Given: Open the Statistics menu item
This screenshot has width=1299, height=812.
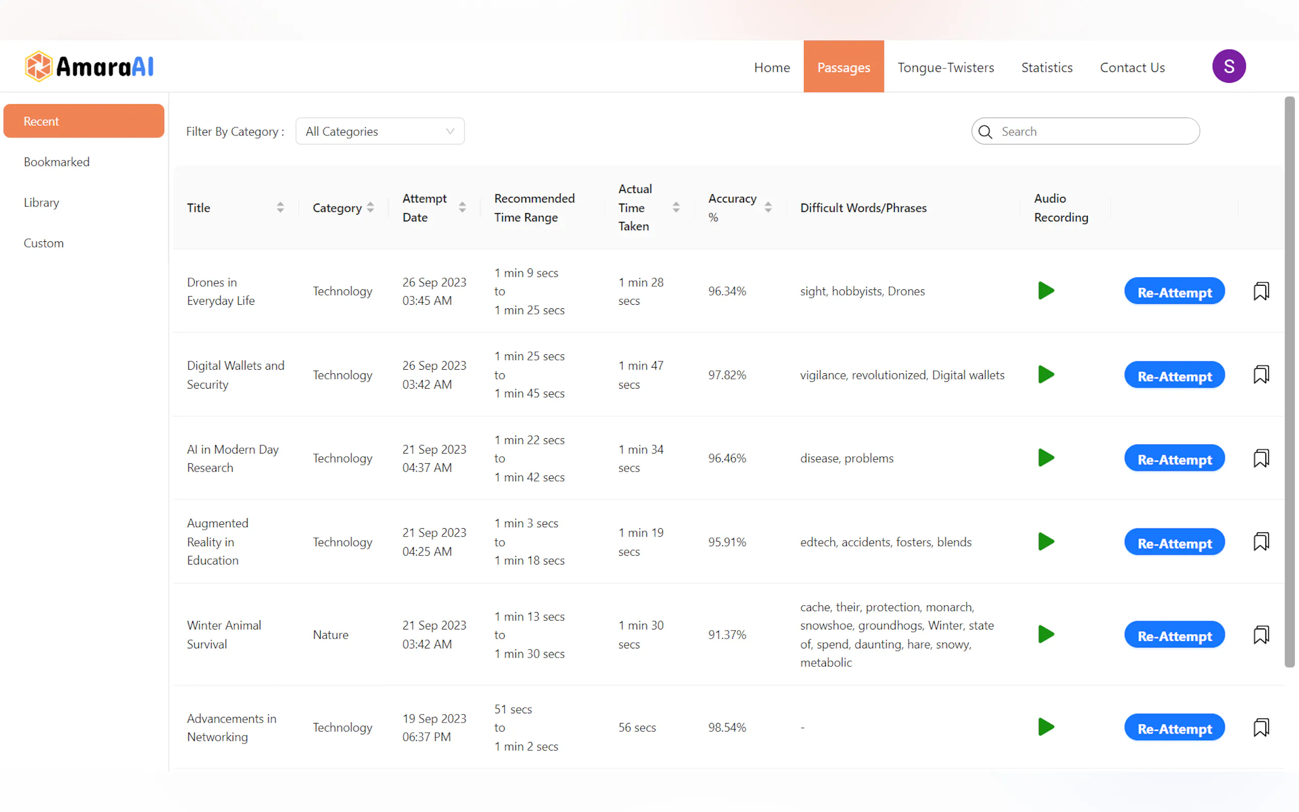Looking at the screenshot, I should pos(1046,67).
